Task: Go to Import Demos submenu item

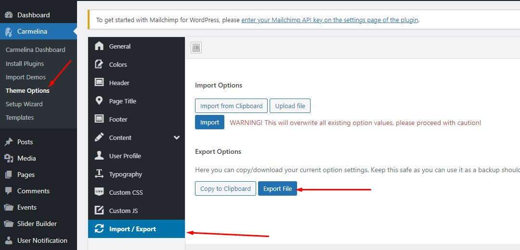Action: point(26,77)
